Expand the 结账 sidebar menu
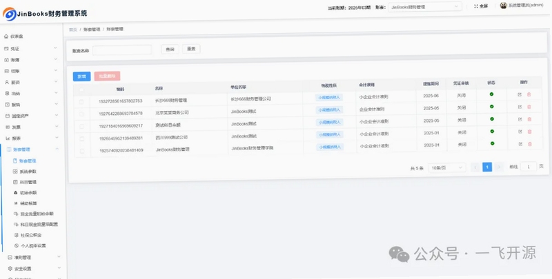The height and width of the screenshot is (279, 552). [31, 71]
